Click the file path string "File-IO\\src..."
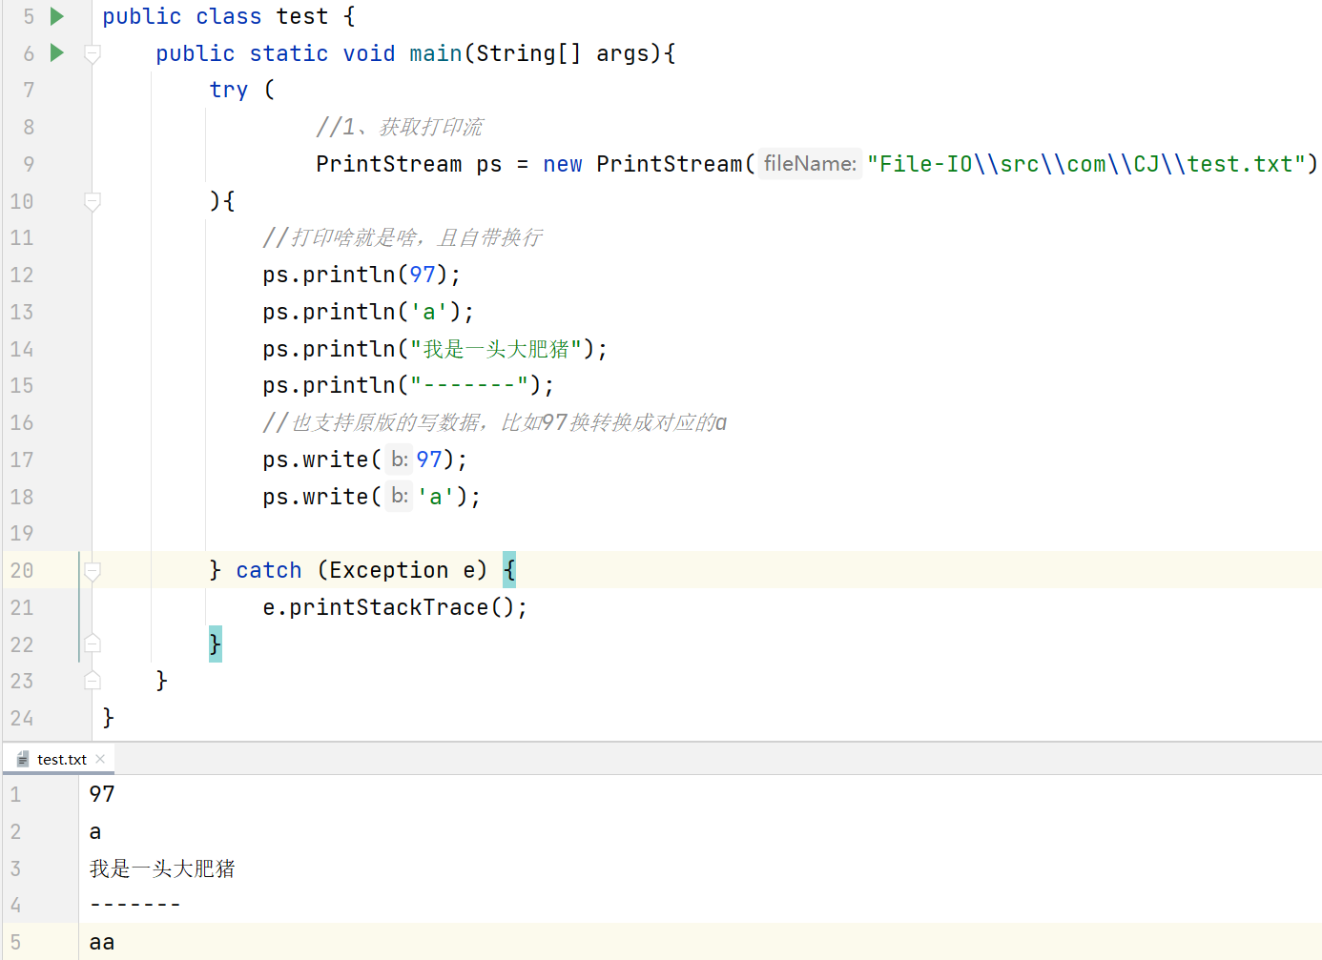Viewport: 1322px width, 960px height. click(x=1086, y=164)
